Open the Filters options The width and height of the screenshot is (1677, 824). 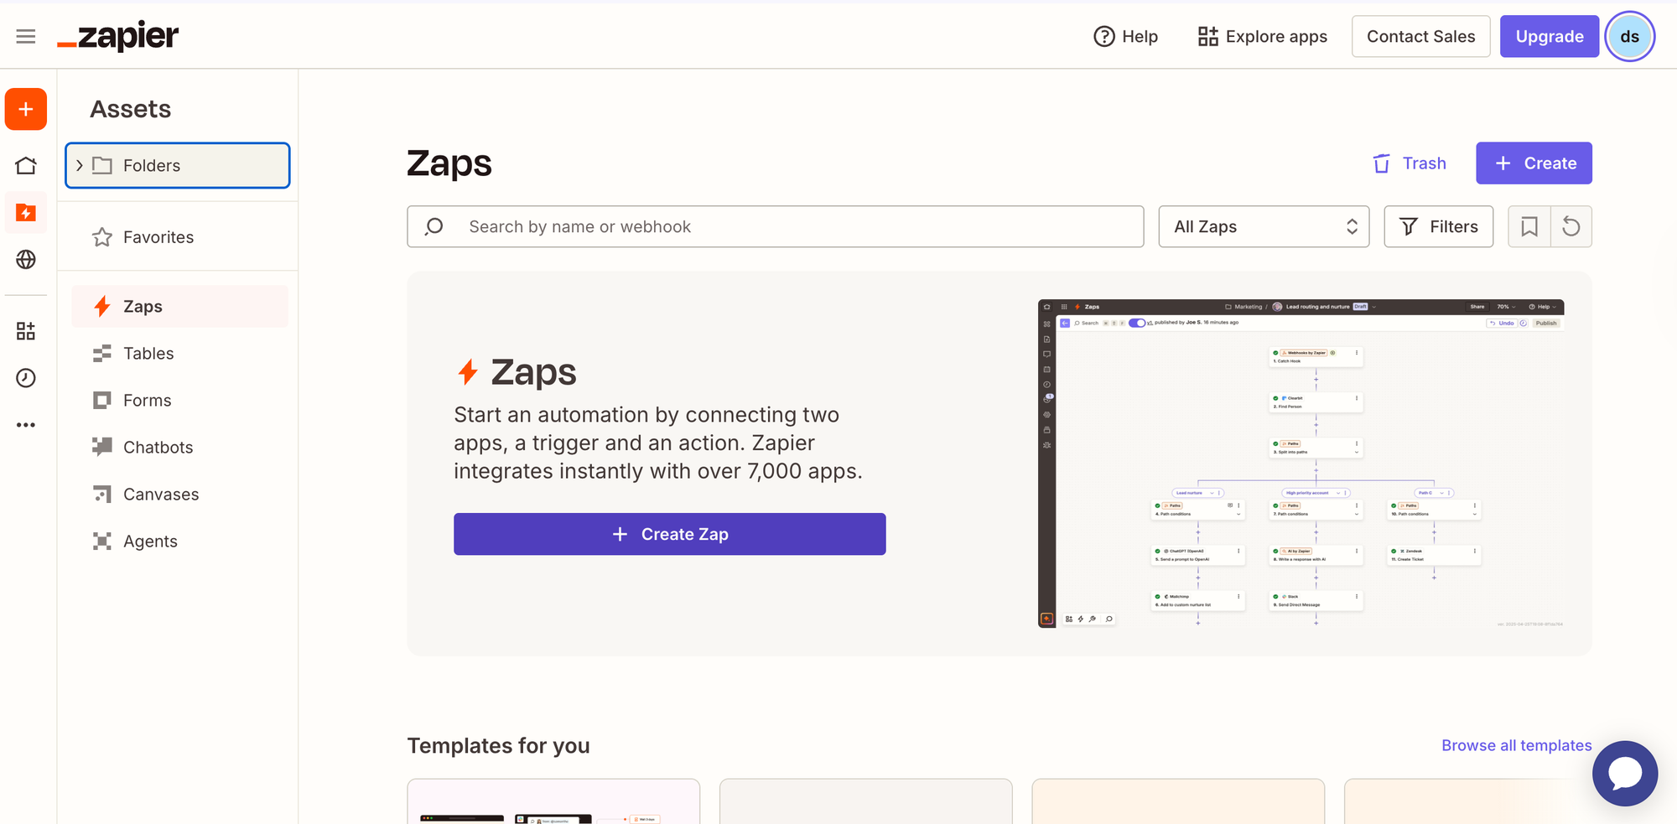[1438, 226]
